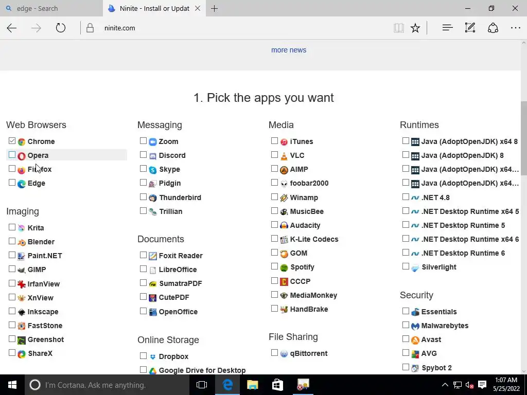Click the Cortana search box

click(x=107, y=385)
